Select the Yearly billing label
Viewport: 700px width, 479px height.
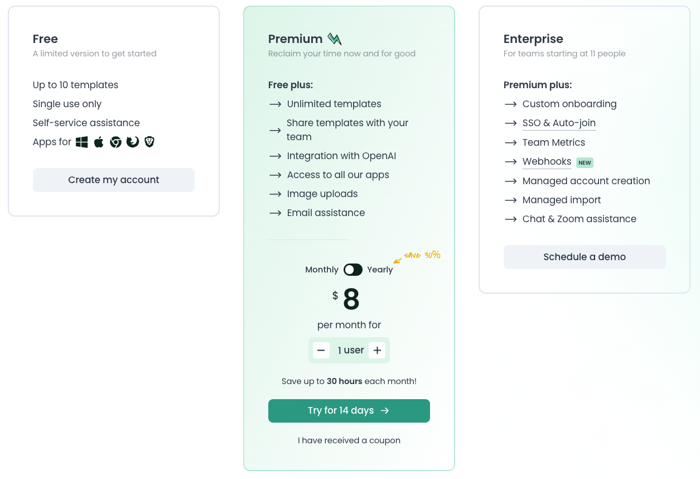point(380,270)
